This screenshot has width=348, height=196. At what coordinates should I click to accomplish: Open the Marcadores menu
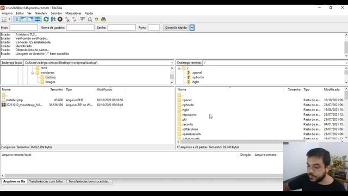[x=73, y=13]
